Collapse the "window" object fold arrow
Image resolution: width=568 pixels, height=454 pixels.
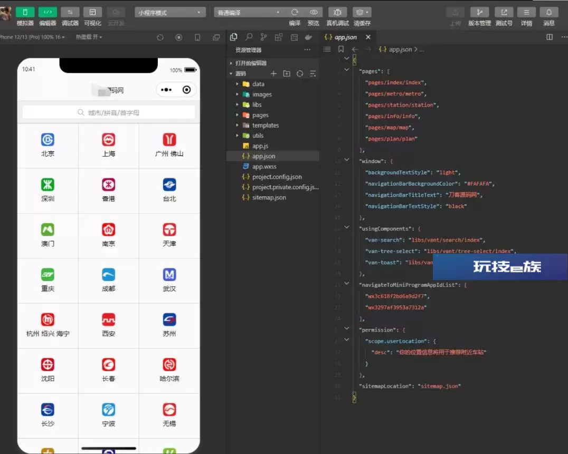pyautogui.click(x=347, y=160)
